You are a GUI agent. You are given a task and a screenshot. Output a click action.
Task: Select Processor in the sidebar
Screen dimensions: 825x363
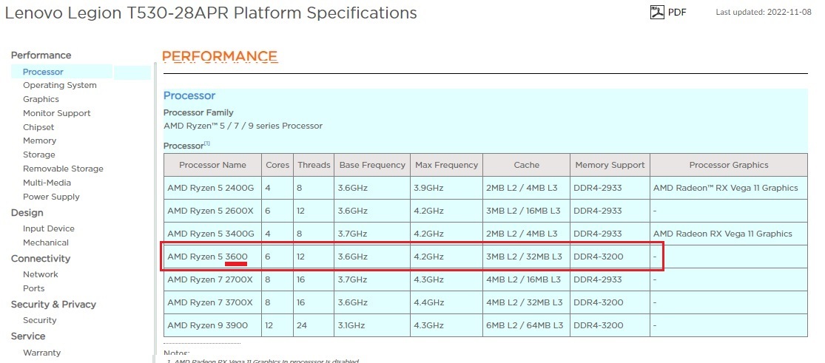43,72
